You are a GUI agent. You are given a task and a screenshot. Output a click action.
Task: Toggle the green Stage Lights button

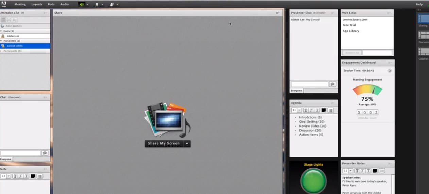coord(313,180)
